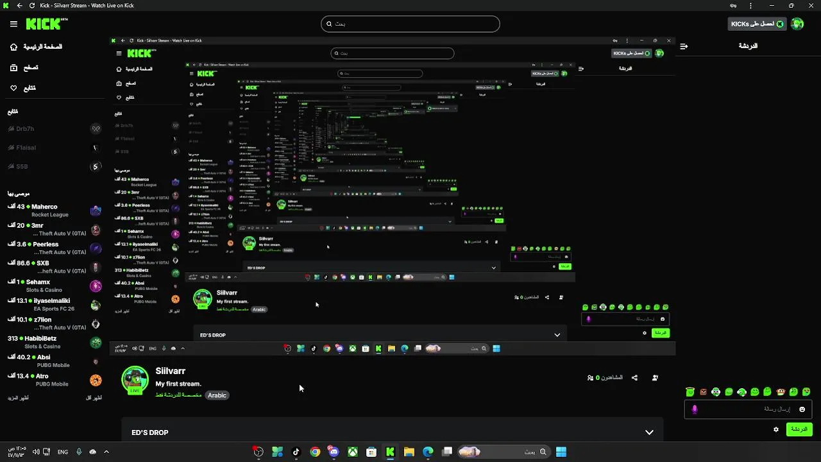The image size is (821, 462).
Task: Open SXB recommended channel
Action: (54, 267)
